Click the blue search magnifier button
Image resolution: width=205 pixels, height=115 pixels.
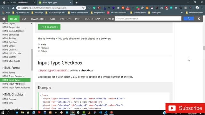click(x=189, y=19)
